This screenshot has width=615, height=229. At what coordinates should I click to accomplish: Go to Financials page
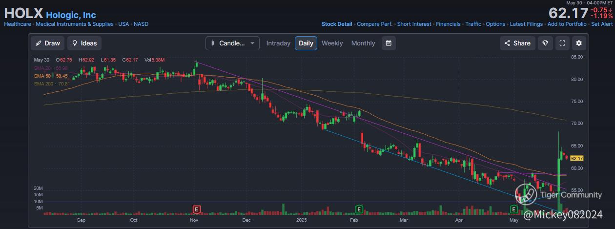click(448, 24)
